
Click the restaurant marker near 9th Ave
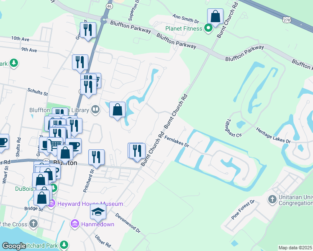(80, 62)
